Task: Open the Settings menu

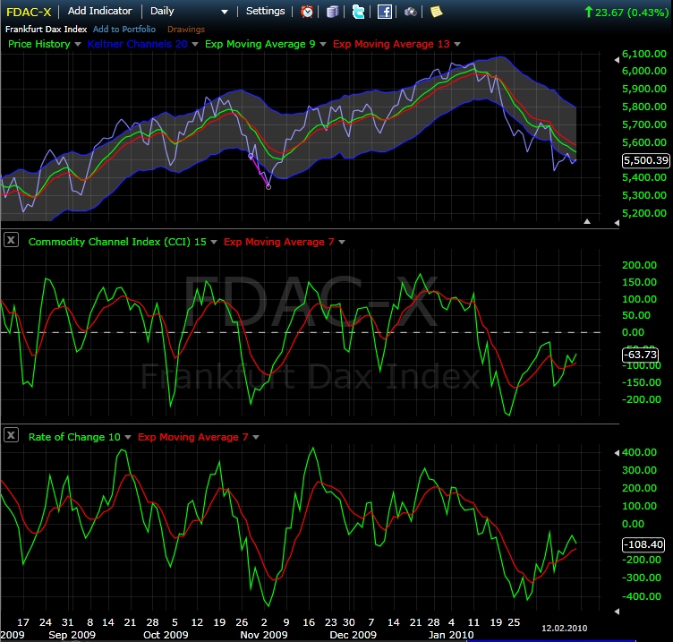Action: [x=265, y=11]
